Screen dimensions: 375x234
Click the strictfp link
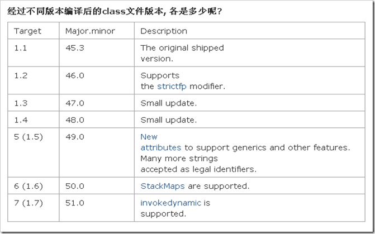pos(173,87)
